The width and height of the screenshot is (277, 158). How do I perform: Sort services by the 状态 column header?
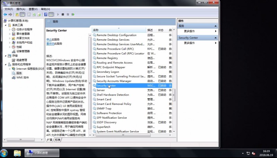(x=162, y=30)
